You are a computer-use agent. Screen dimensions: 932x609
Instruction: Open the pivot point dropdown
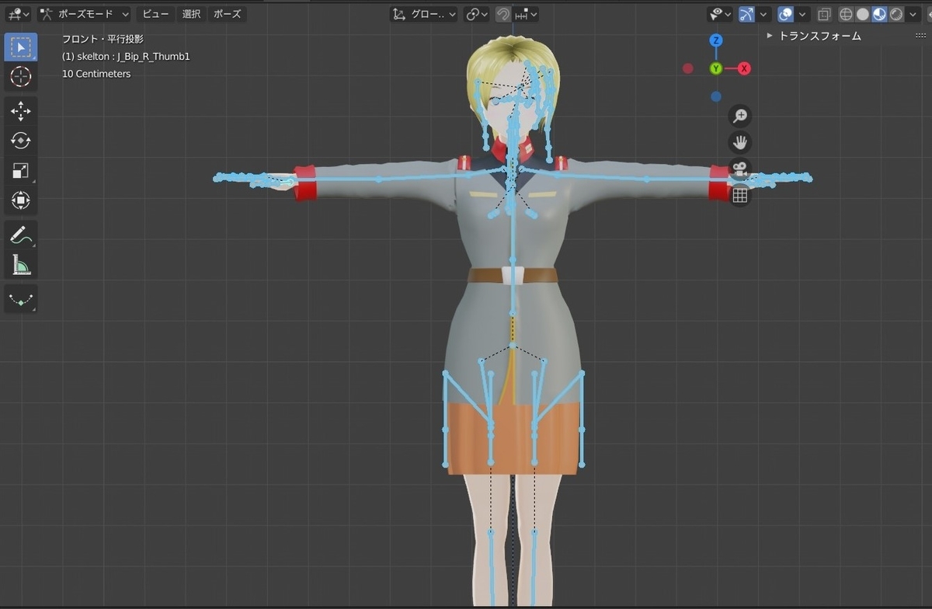476,14
